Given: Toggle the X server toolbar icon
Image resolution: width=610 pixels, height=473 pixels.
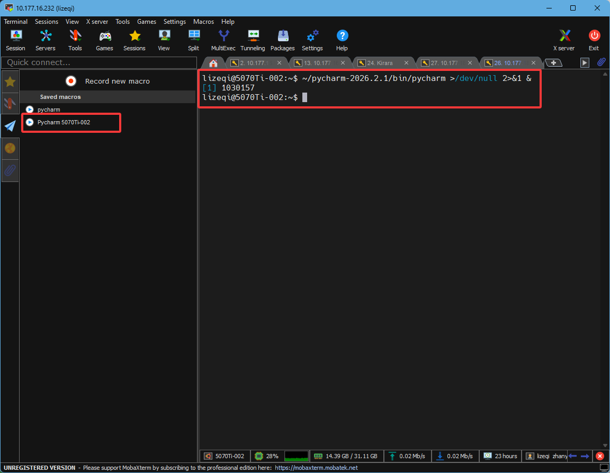Looking at the screenshot, I should pos(564,40).
